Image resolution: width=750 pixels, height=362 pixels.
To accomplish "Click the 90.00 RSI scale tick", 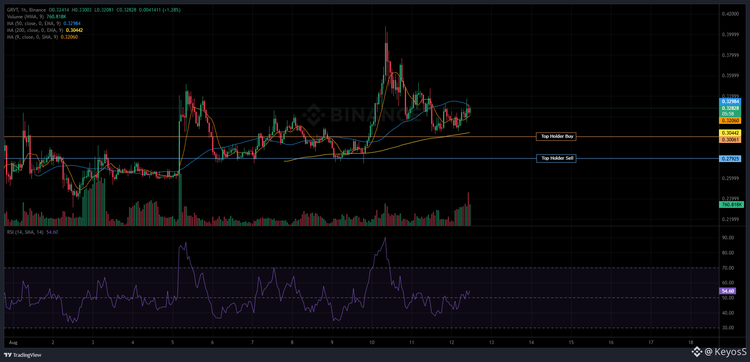I will click(728, 238).
